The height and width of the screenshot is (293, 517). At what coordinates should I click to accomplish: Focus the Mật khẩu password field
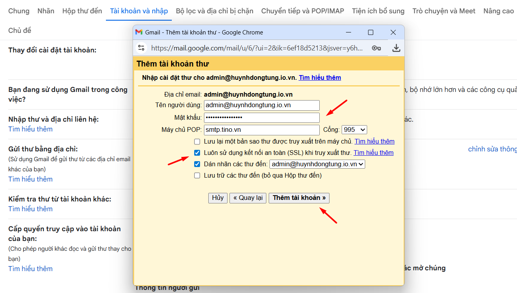(x=262, y=117)
